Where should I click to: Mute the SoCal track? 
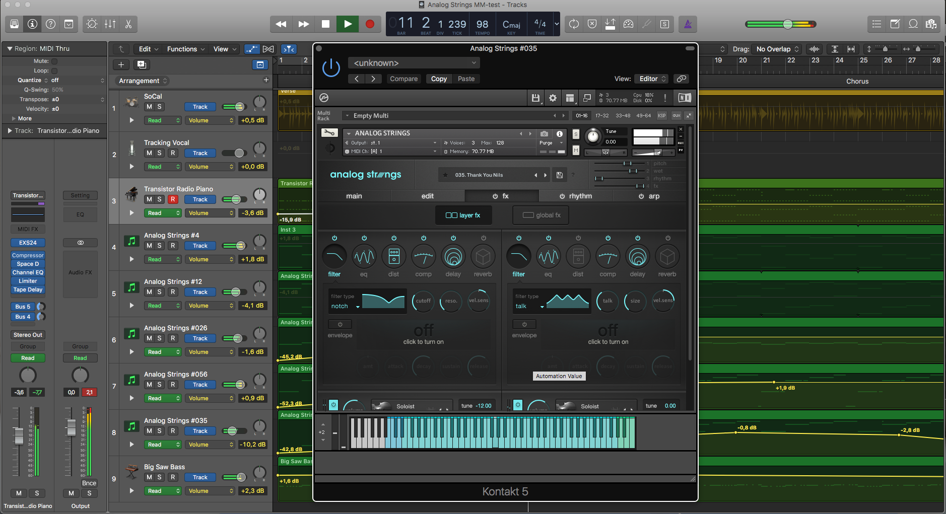[149, 107]
